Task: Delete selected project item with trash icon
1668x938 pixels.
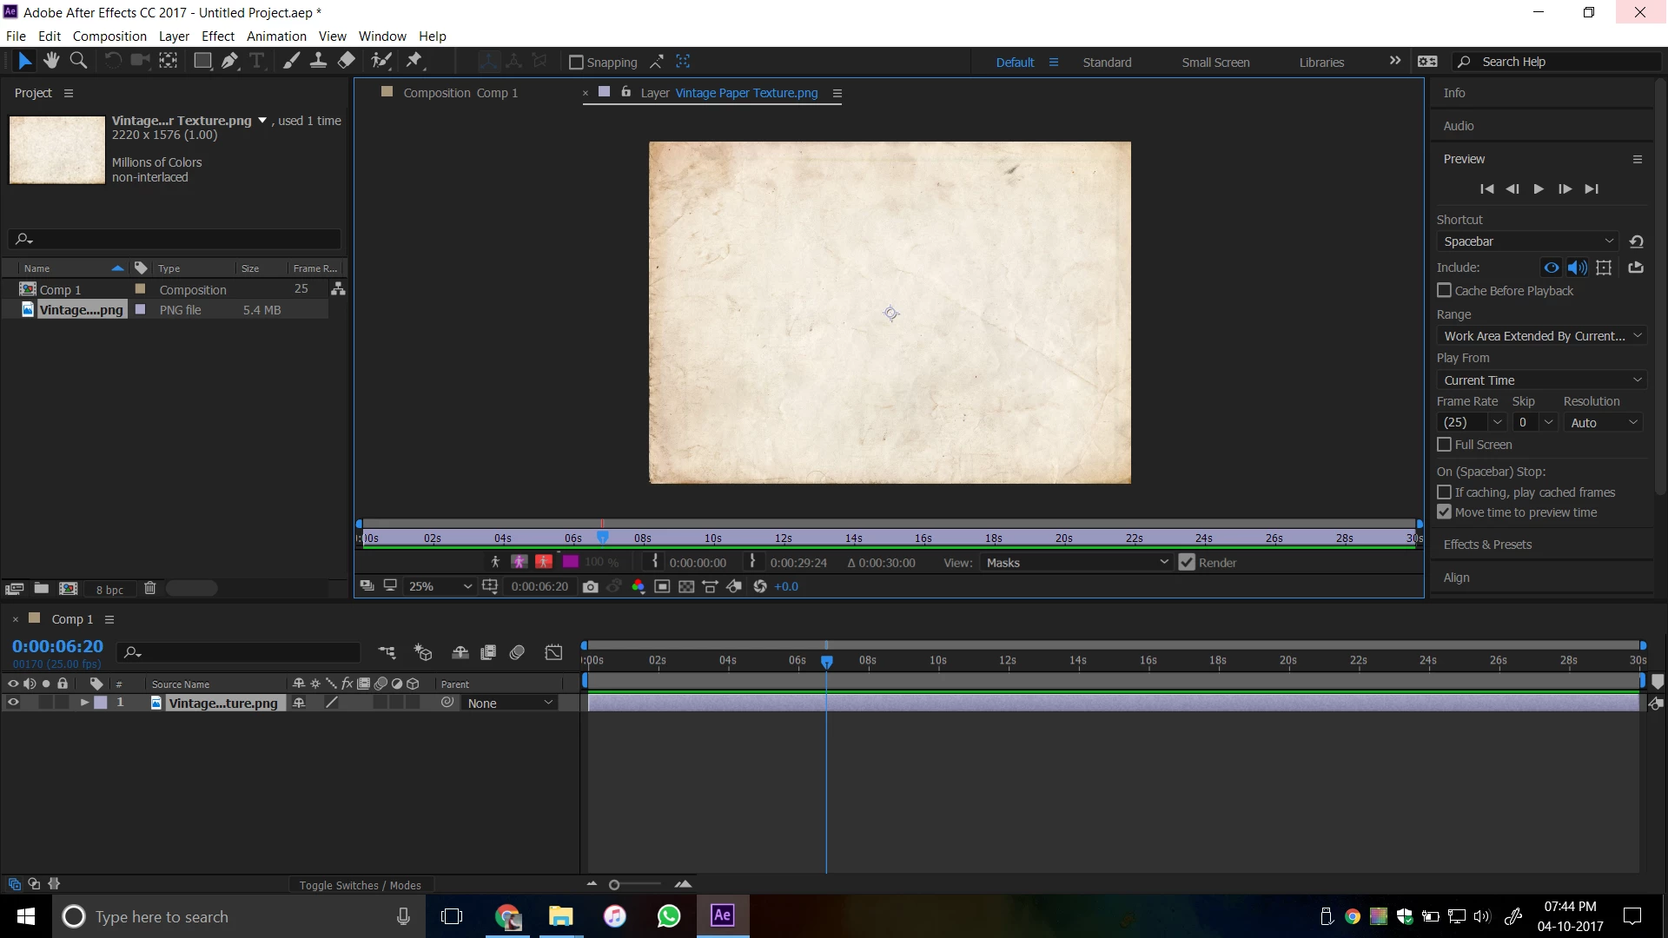Action: tap(149, 589)
